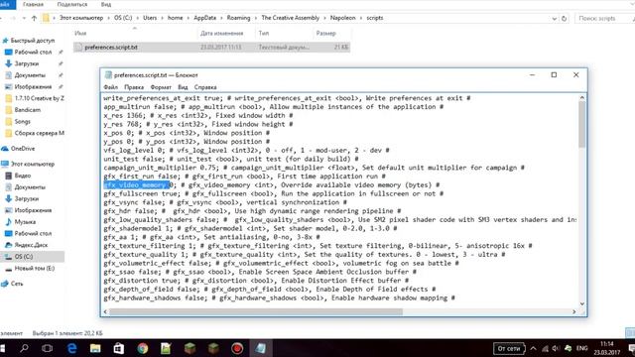635x357 pixels.
Task: Open Сеть in navigation pane
Action: (17, 284)
